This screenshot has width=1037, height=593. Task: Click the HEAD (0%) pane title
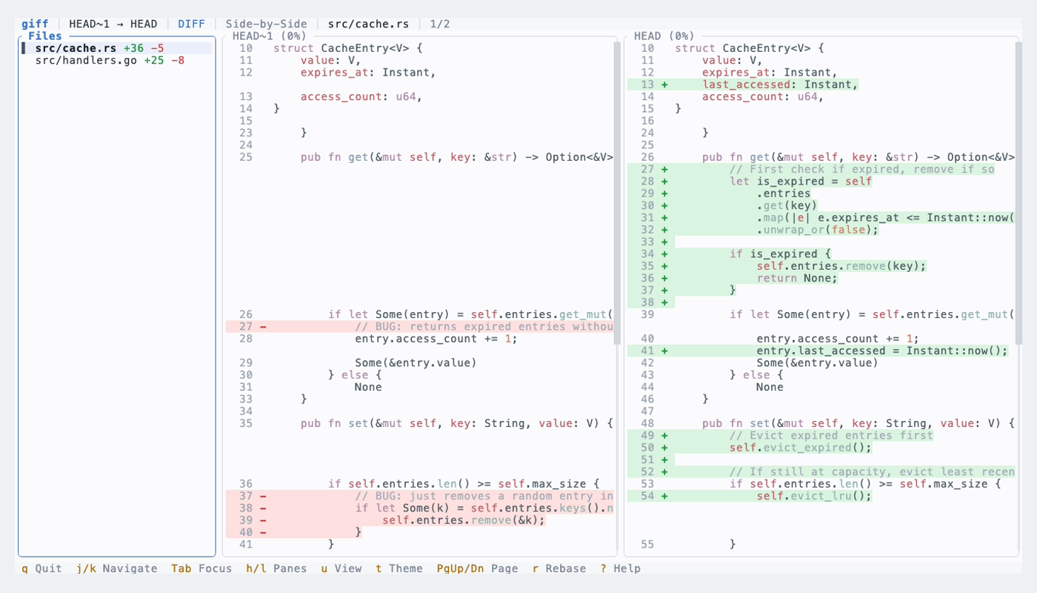[664, 36]
